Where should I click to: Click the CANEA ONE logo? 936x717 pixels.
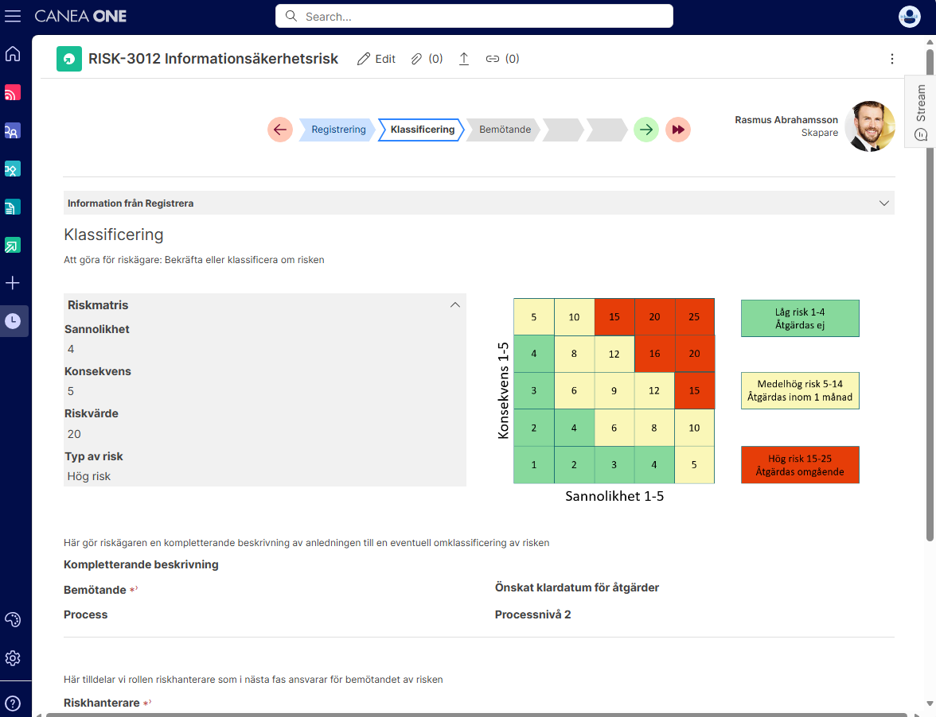click(x=80, y=16)
